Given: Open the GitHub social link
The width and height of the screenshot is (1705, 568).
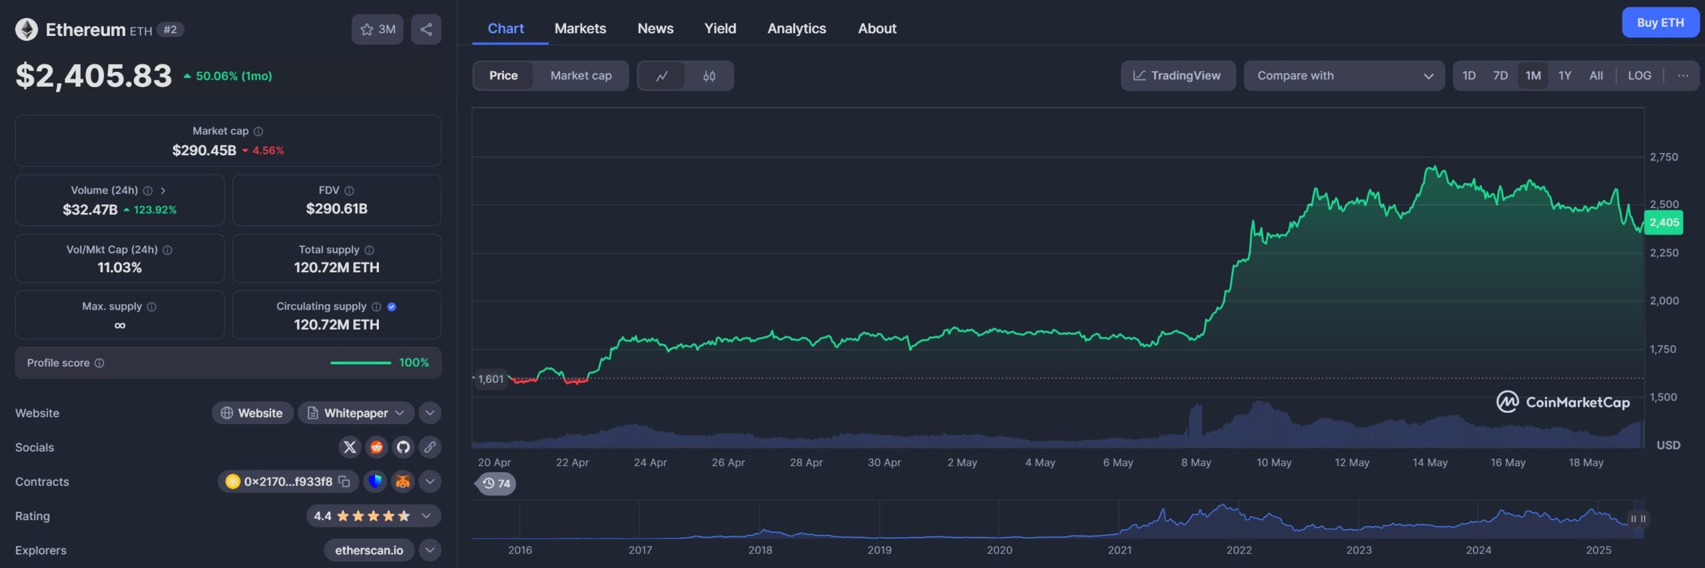Looking at the screenshot, I should coord(403,447).
